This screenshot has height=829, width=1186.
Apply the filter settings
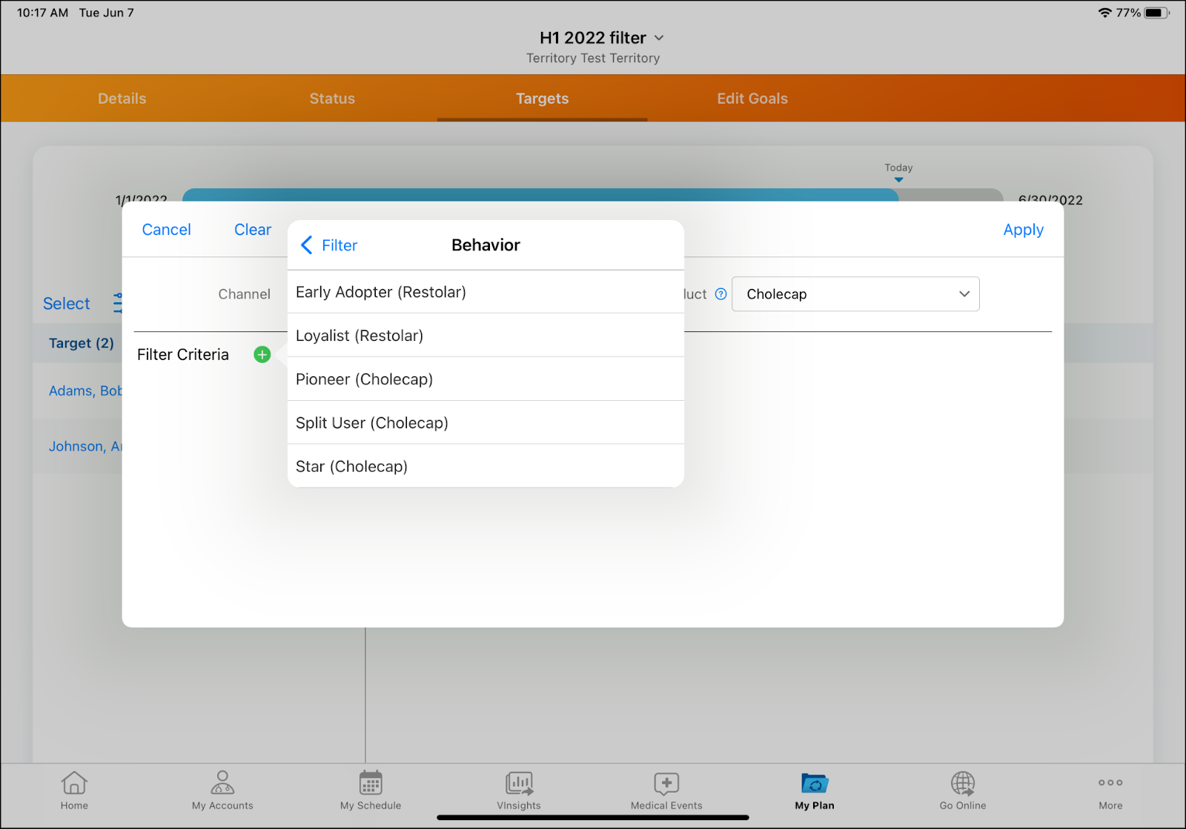coord(1023,230)
